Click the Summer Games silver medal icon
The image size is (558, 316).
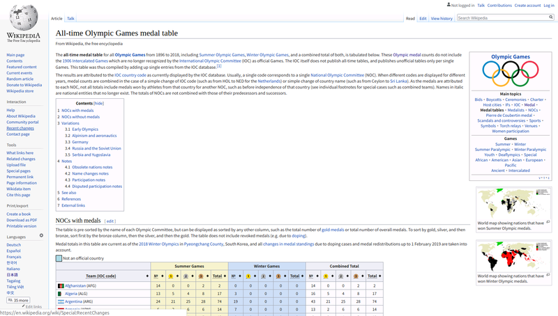click(186, 276)
